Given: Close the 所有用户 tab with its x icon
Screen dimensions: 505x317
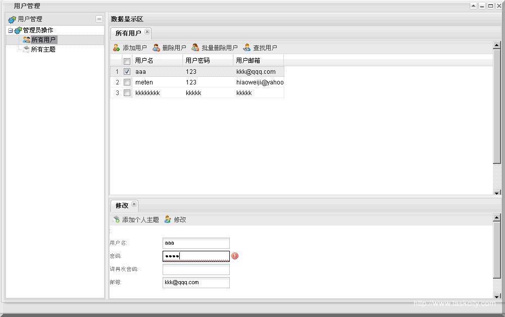Looking at the screenshot, I should 147,32.
